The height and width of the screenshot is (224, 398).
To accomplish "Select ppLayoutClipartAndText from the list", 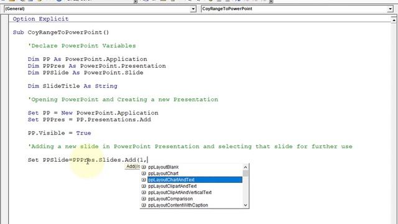I will pyautogui.click(x=172, y=186).
